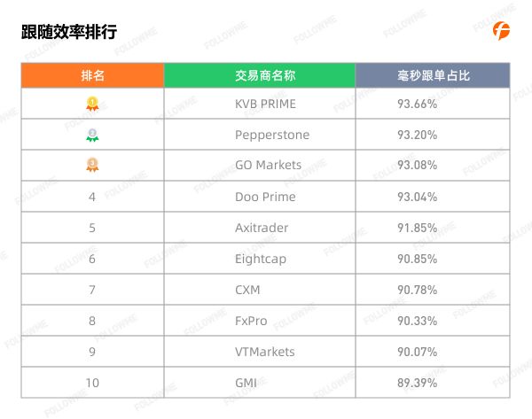This screenshot has width=532, height=419.
Task: Click the 跟随效率排行 title heading
Action: (x=69, y=32)
